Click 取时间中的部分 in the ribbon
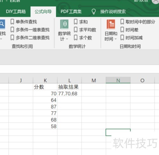Viewport: 159px width, 155px height. point(138,22)
